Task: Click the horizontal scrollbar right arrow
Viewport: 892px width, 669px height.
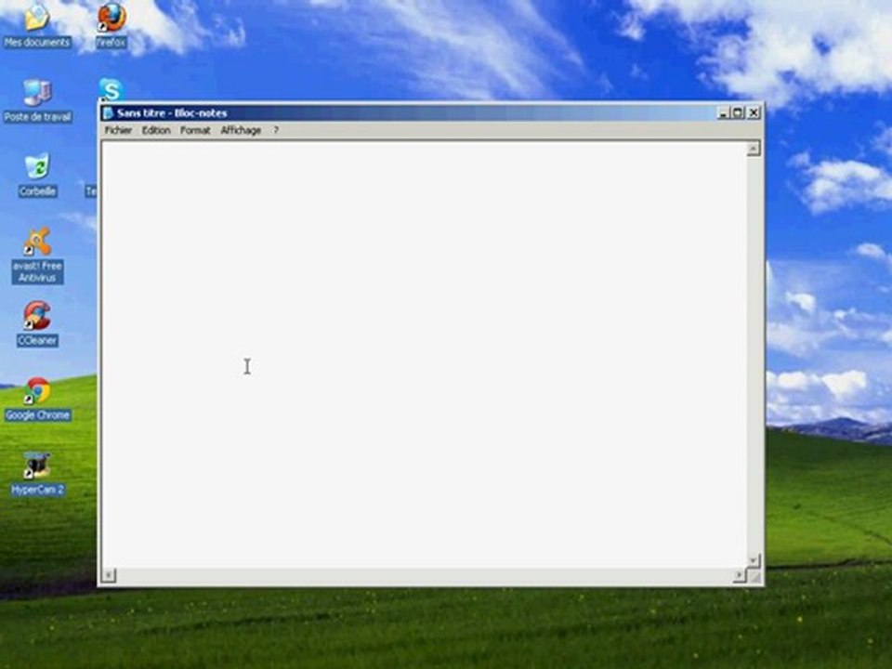Action: (x=739, y=575)
